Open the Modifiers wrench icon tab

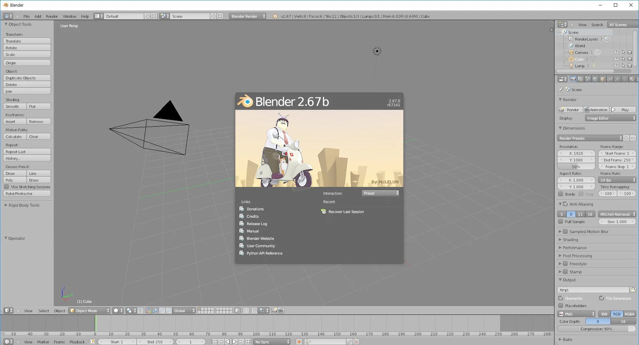[x=617, y=79]
